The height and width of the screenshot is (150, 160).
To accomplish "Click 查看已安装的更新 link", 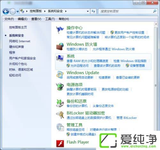I will tap(128, 78).
